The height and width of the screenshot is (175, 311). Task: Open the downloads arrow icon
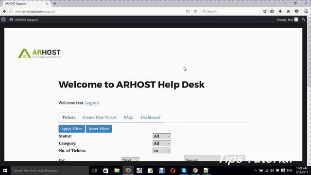click(x=280, y=11)
